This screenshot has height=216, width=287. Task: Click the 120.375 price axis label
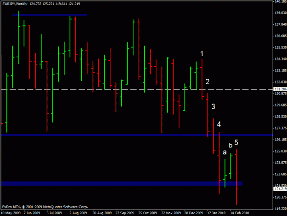tap(281, 197)
